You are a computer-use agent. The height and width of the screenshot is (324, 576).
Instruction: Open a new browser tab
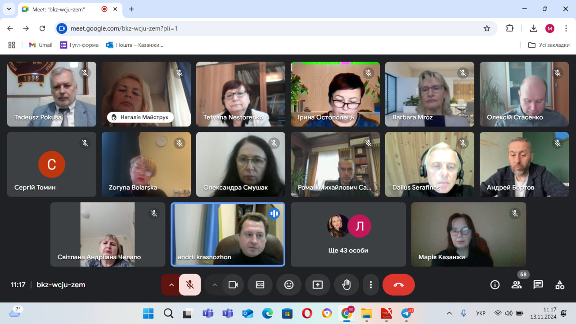[131, 9]
